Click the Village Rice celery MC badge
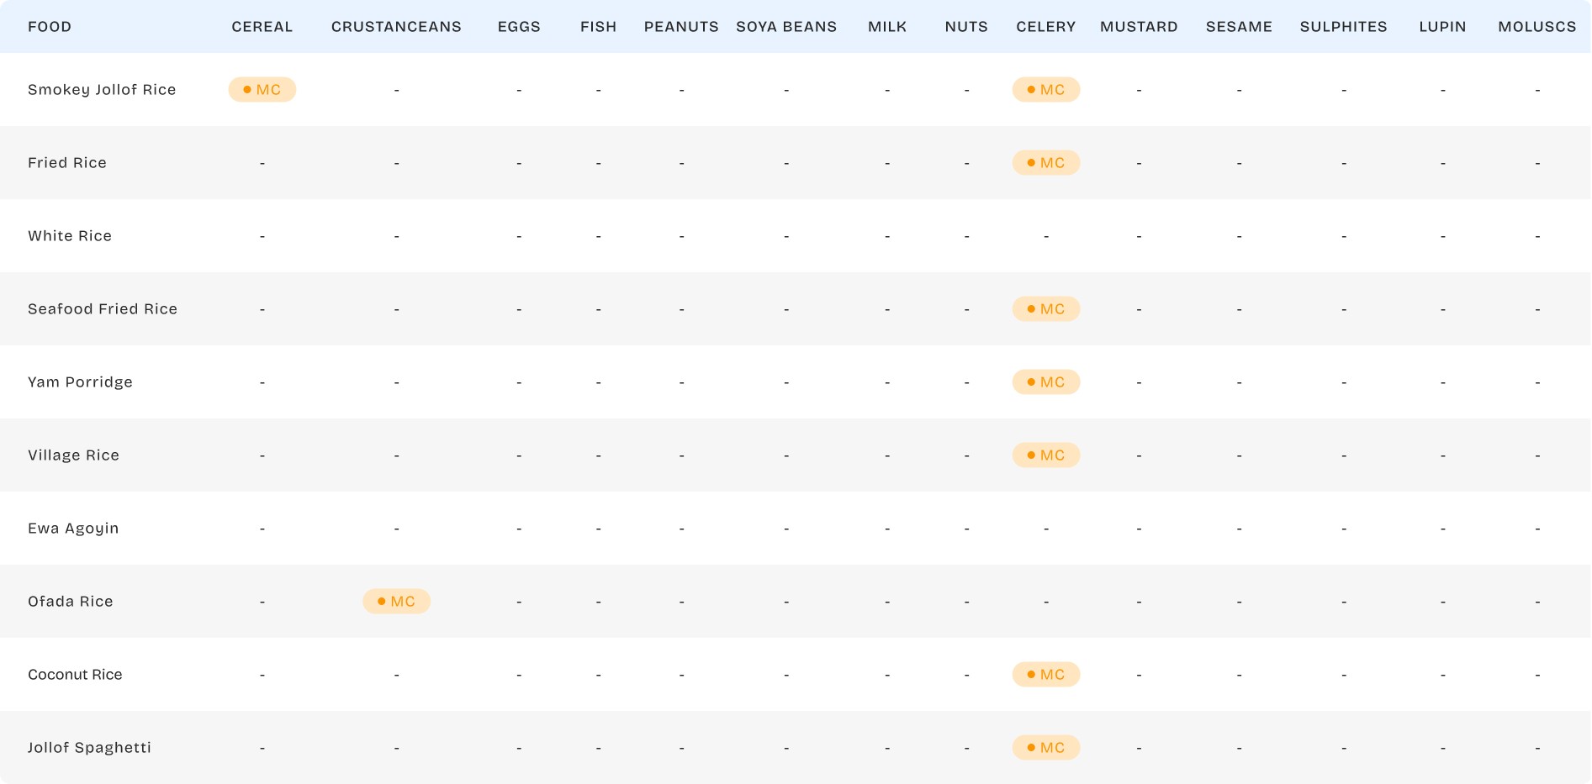Screen dimensions: 1592x784 coord(1045,455)
